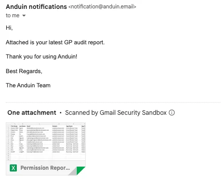The width and height of the screenshot is (221, 187).
Task: Click the green Excel icon on attachment
Action: (13, 168)
